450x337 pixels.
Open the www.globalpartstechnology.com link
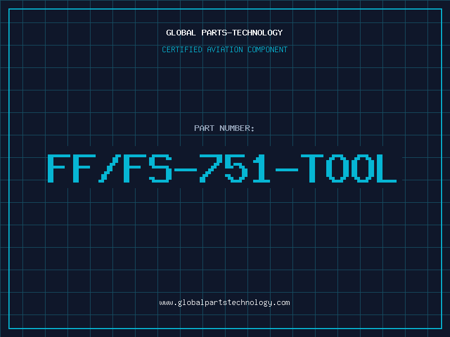pyautogui.click(x=224, y=303)
